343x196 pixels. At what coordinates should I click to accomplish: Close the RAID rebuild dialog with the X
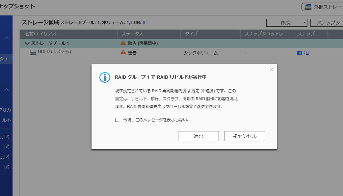click(272, 69)
